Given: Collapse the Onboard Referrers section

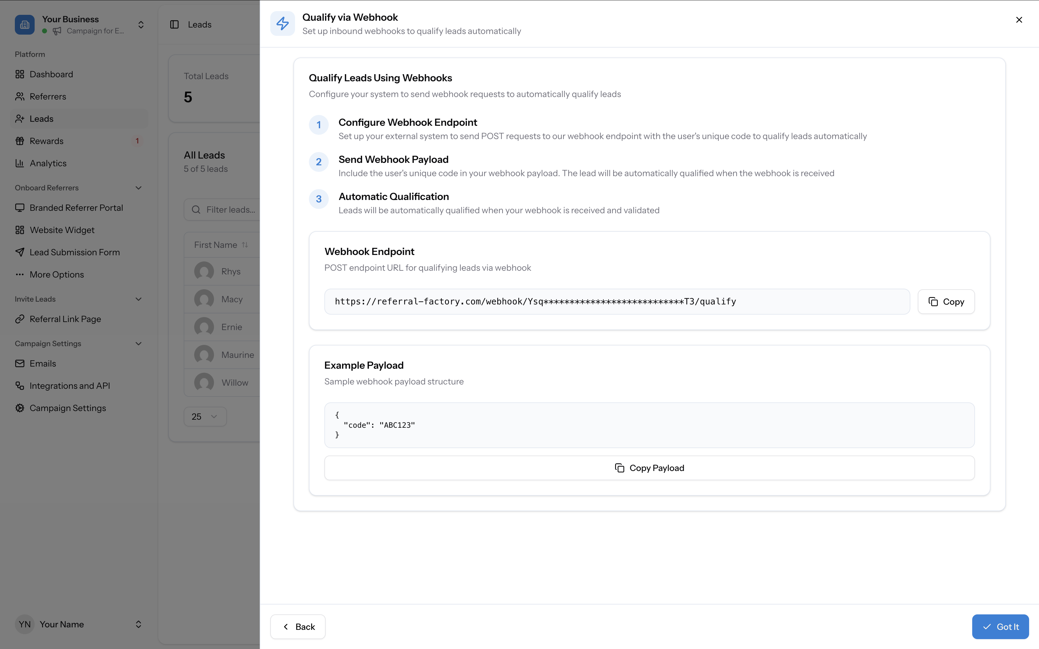Looking at the screenshot, I should tap(138, 188).
